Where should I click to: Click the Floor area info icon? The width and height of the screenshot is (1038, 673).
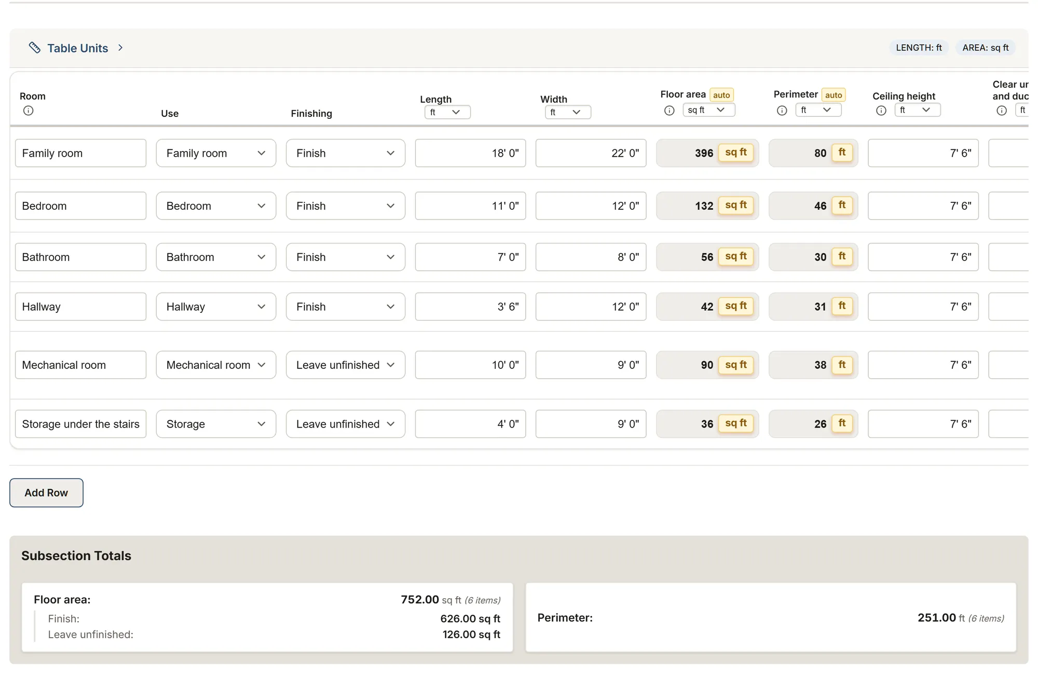click(670, 111)
